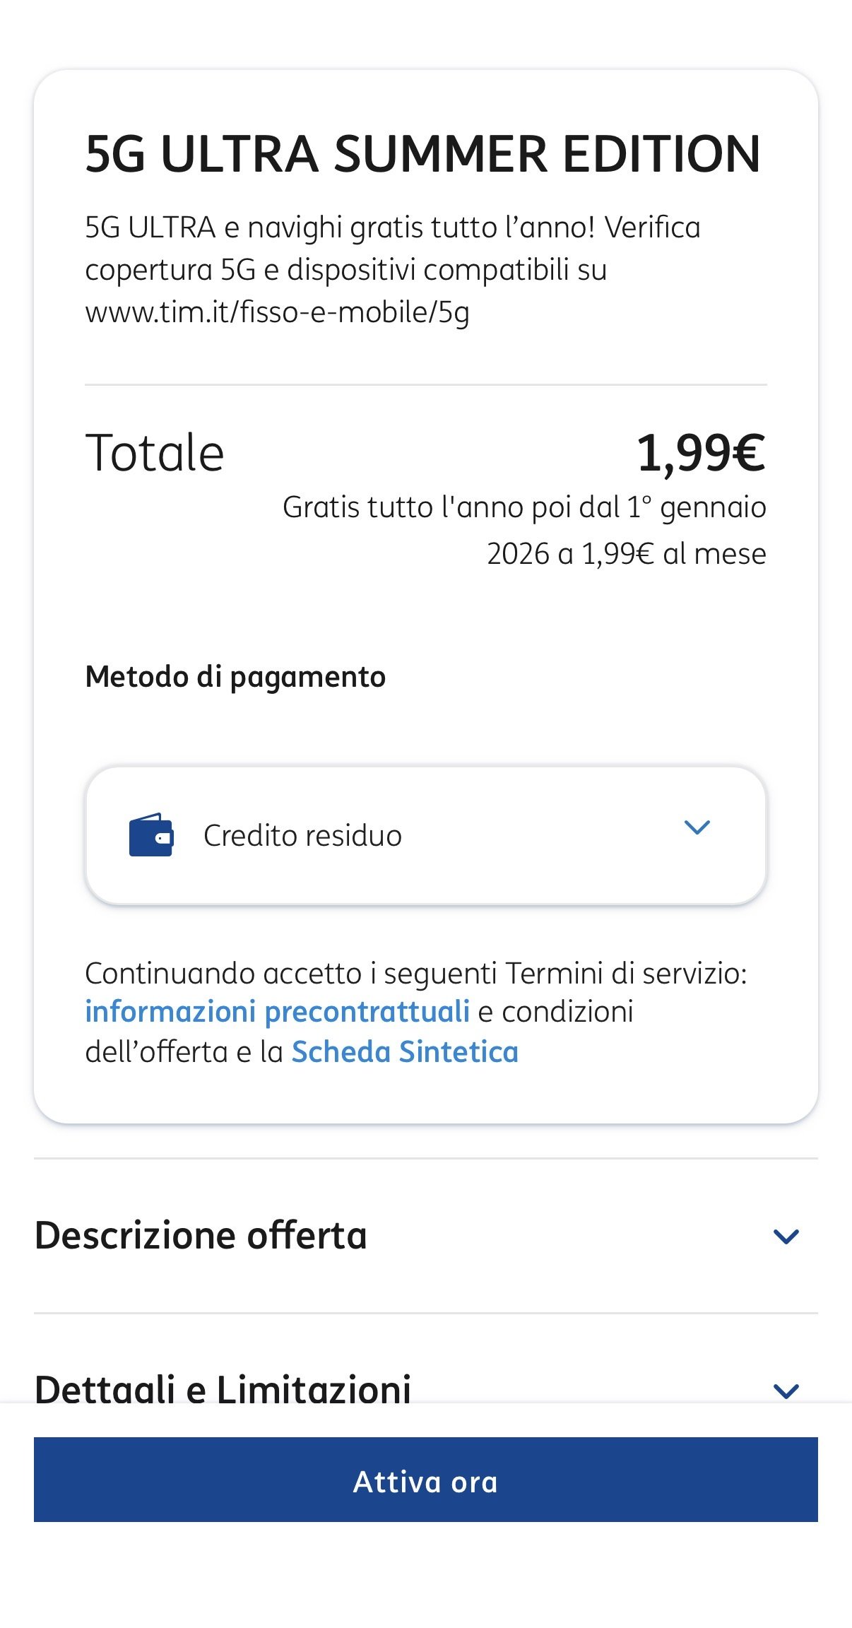The width and height of the screenshot is (852, 1628).
Task: Select the Credito residuo payment option text
Action: [302, 836]
